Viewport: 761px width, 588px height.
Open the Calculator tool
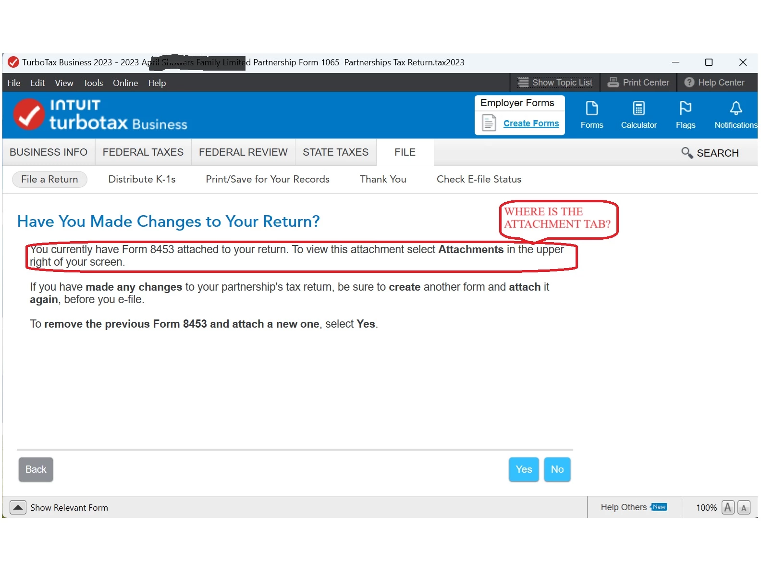(x=638, y=115)
